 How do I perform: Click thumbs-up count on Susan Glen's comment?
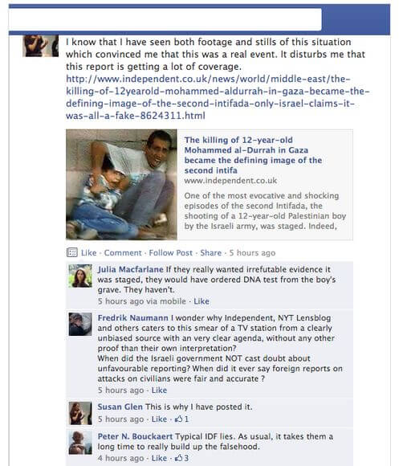point(182,419)
